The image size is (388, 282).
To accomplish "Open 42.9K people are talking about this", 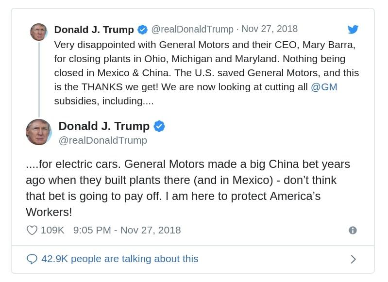I will pyautogui.click(x=120, y=259).
